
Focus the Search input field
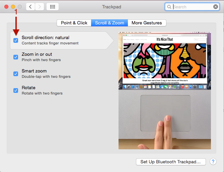pos(192,7)
